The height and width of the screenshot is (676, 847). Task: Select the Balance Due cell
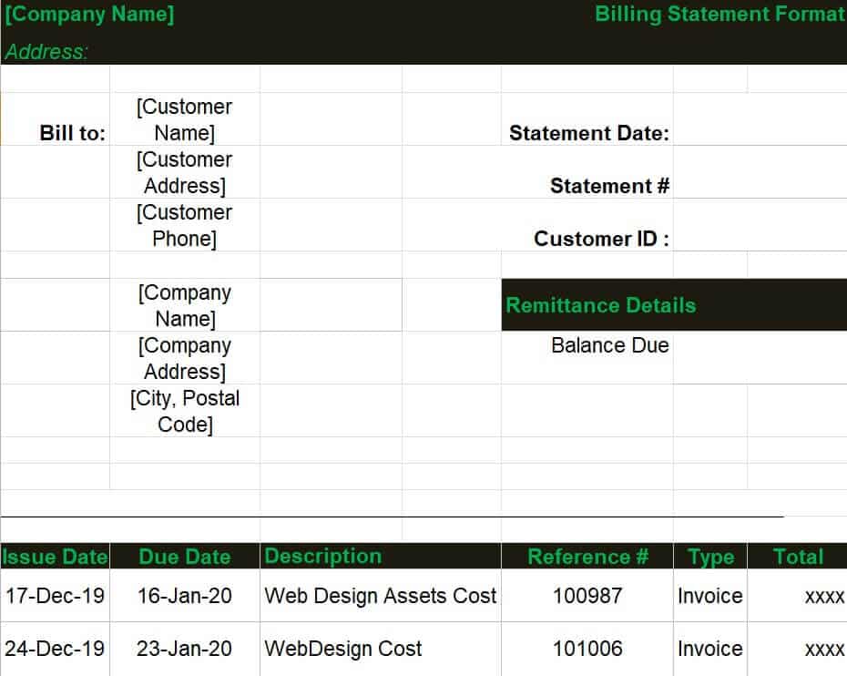click(x=609, y=345)
